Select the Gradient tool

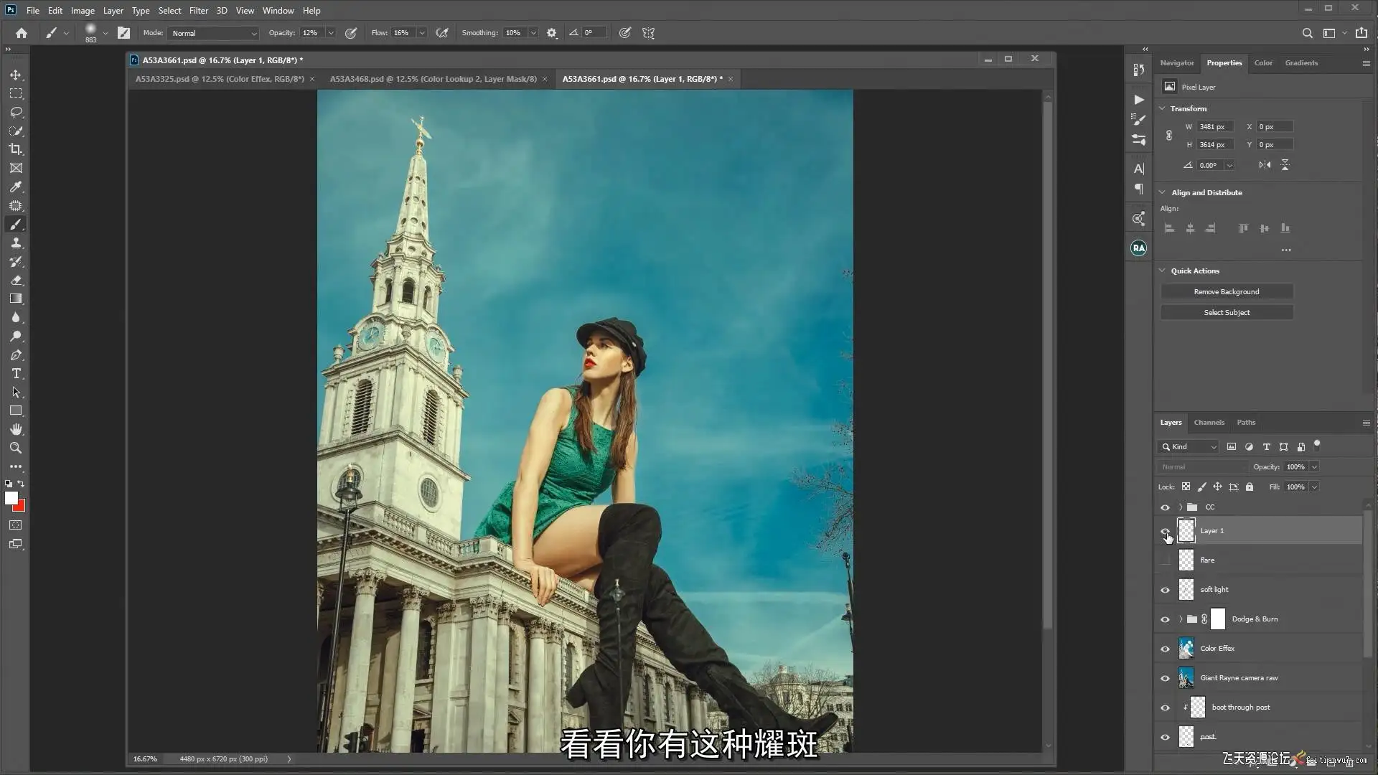coord(16,299)
